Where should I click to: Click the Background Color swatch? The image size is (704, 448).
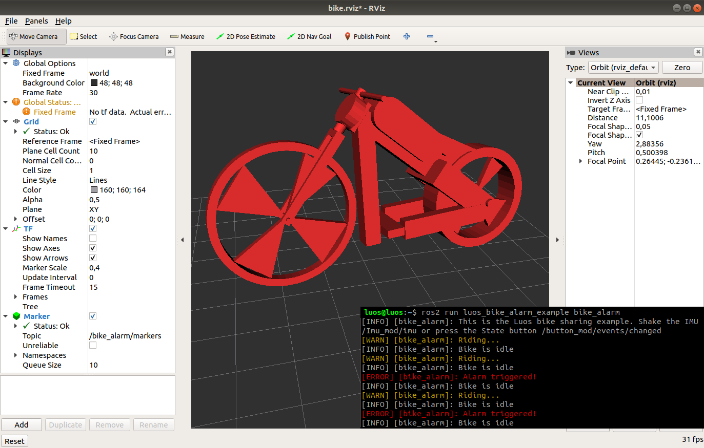point(94,83)
